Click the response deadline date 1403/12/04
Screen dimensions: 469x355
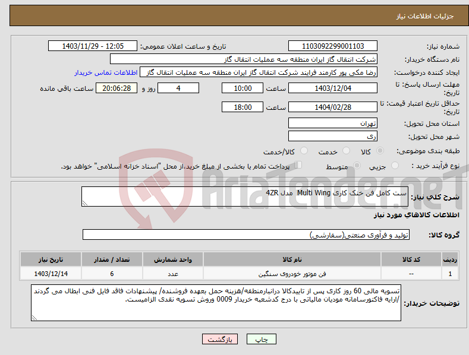[x=333, y=88]
